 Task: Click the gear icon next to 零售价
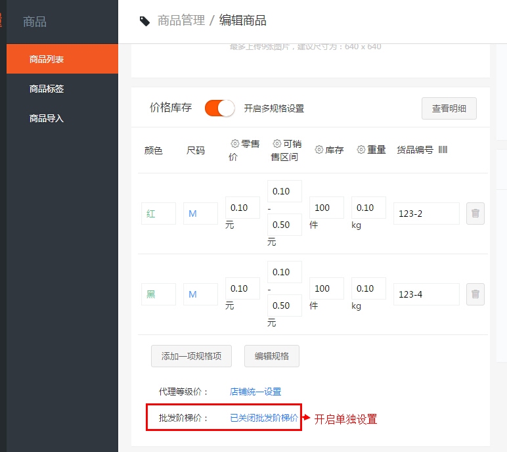(234, 143)
